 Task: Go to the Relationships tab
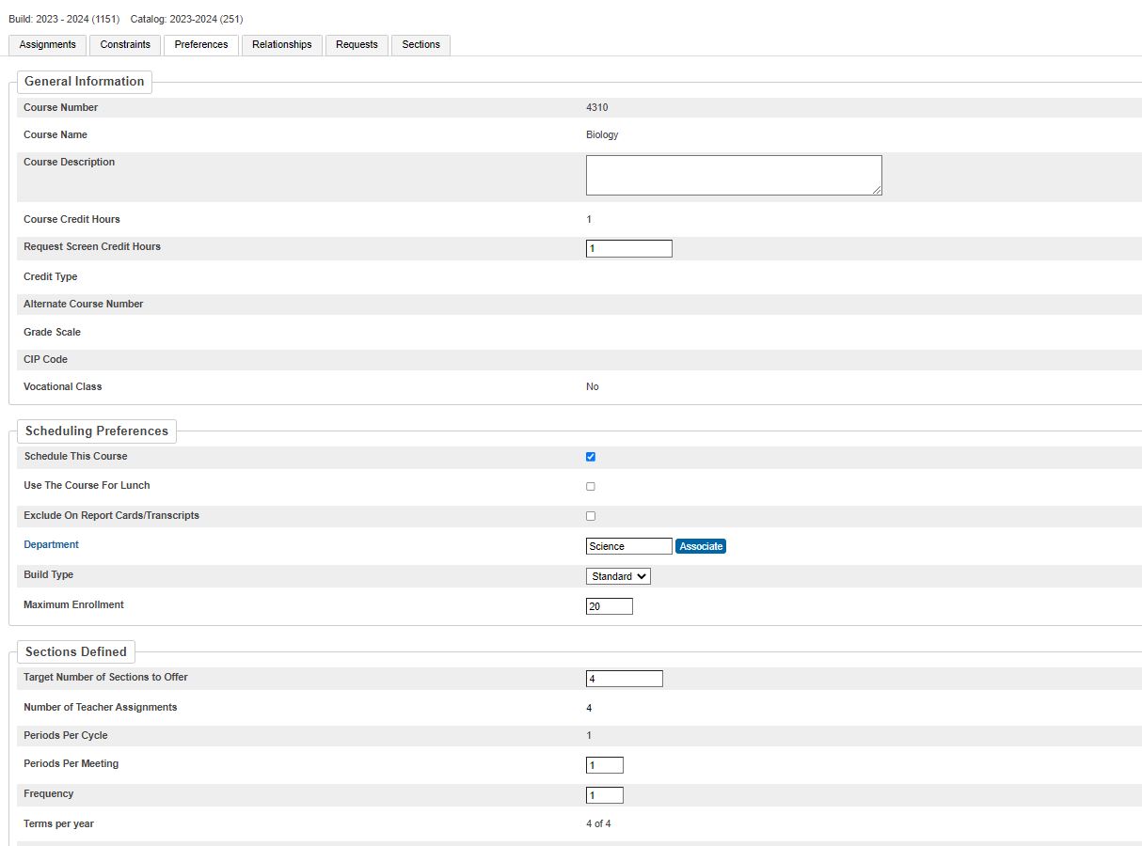click(x=281, y=45)
